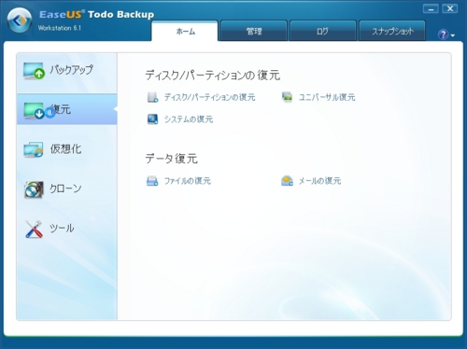Click メールの復元 link

click(319, 181)
